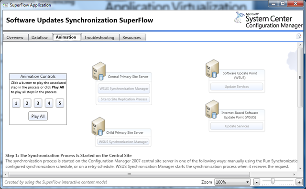Click the vertical scrollbar up arrow
Viewport: 306px width, 189px height.
click(x=300, y=45)
